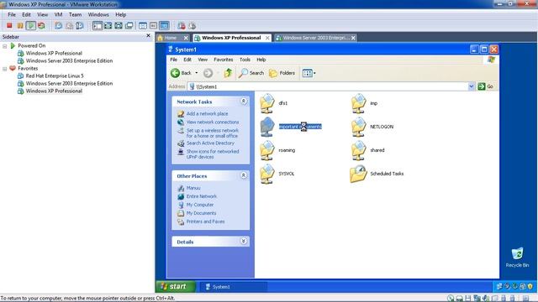Click the Revert to Snapshot toolbar icon
Screen dimensions: 538x302
click(x=69, y=26)
